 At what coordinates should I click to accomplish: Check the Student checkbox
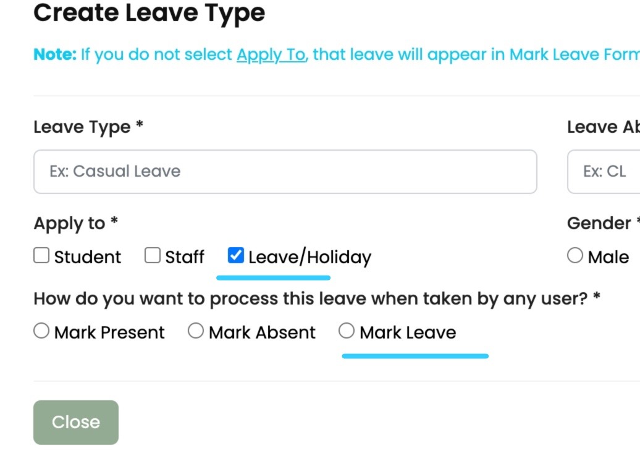tap(41, 255)
